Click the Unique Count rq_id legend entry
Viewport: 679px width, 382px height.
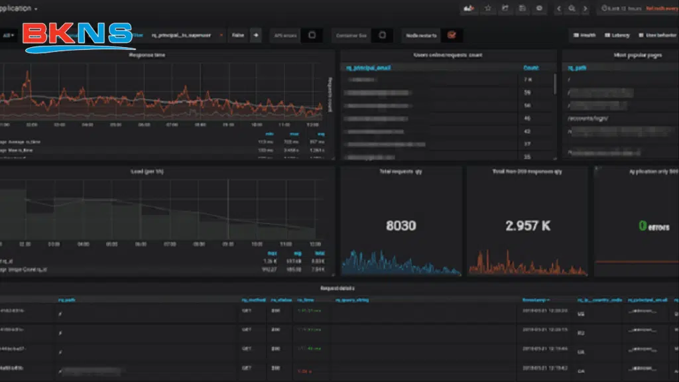click(x=23, y=269)
